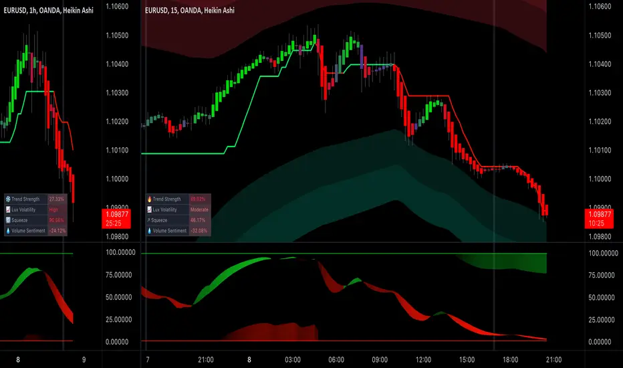Click the Lux Volatility chart icon showing High

coord(8,209)
